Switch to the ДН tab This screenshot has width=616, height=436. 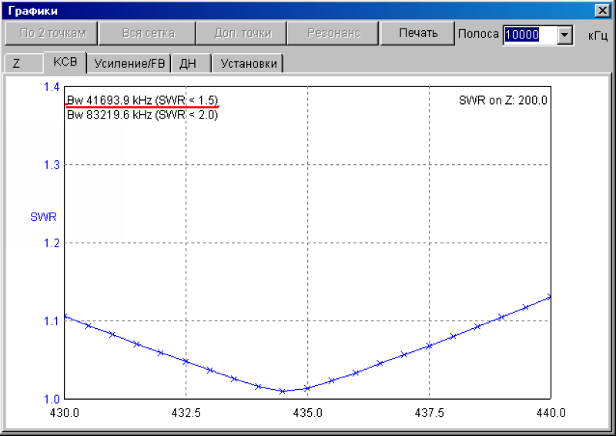tap(191, 63)
